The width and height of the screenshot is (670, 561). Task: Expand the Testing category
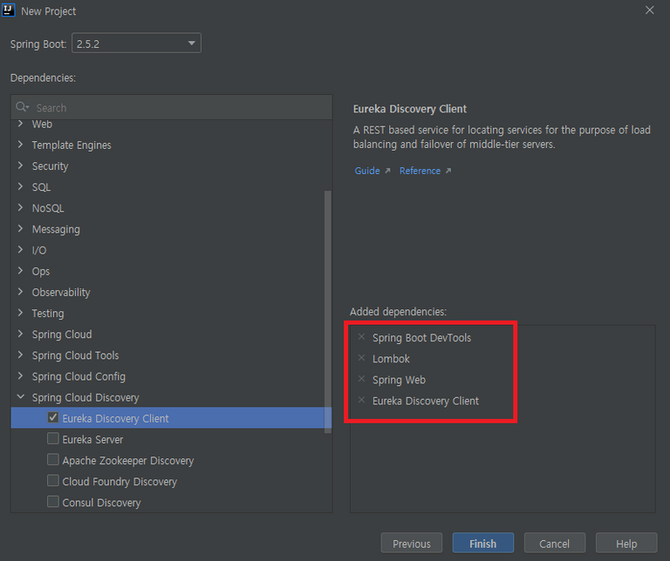coord(20,313)
